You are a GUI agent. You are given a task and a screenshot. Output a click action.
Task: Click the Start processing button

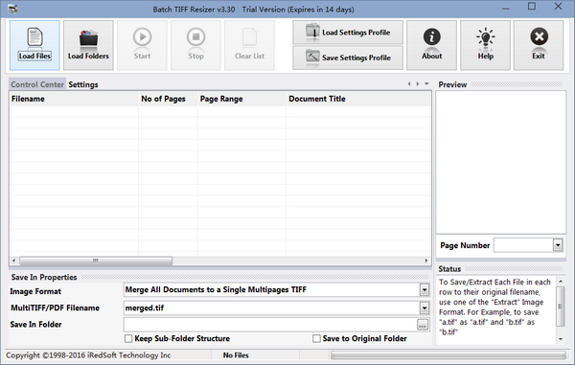(142, 45)
